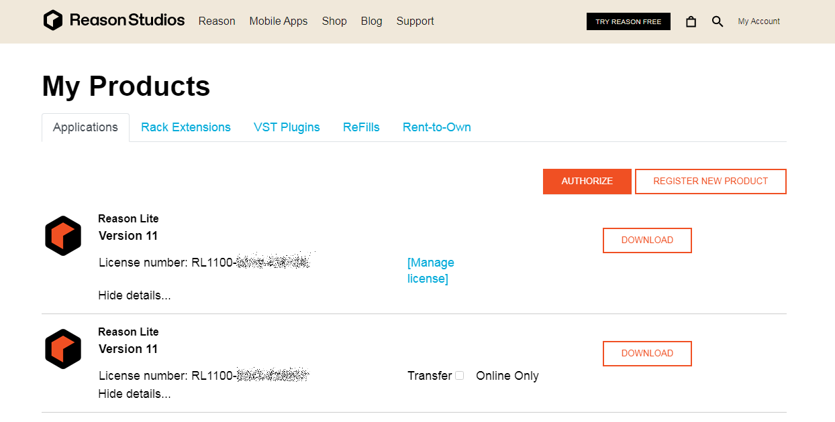Click the Reason Studios logo
835x422 pixels.
tap(114, 20)
